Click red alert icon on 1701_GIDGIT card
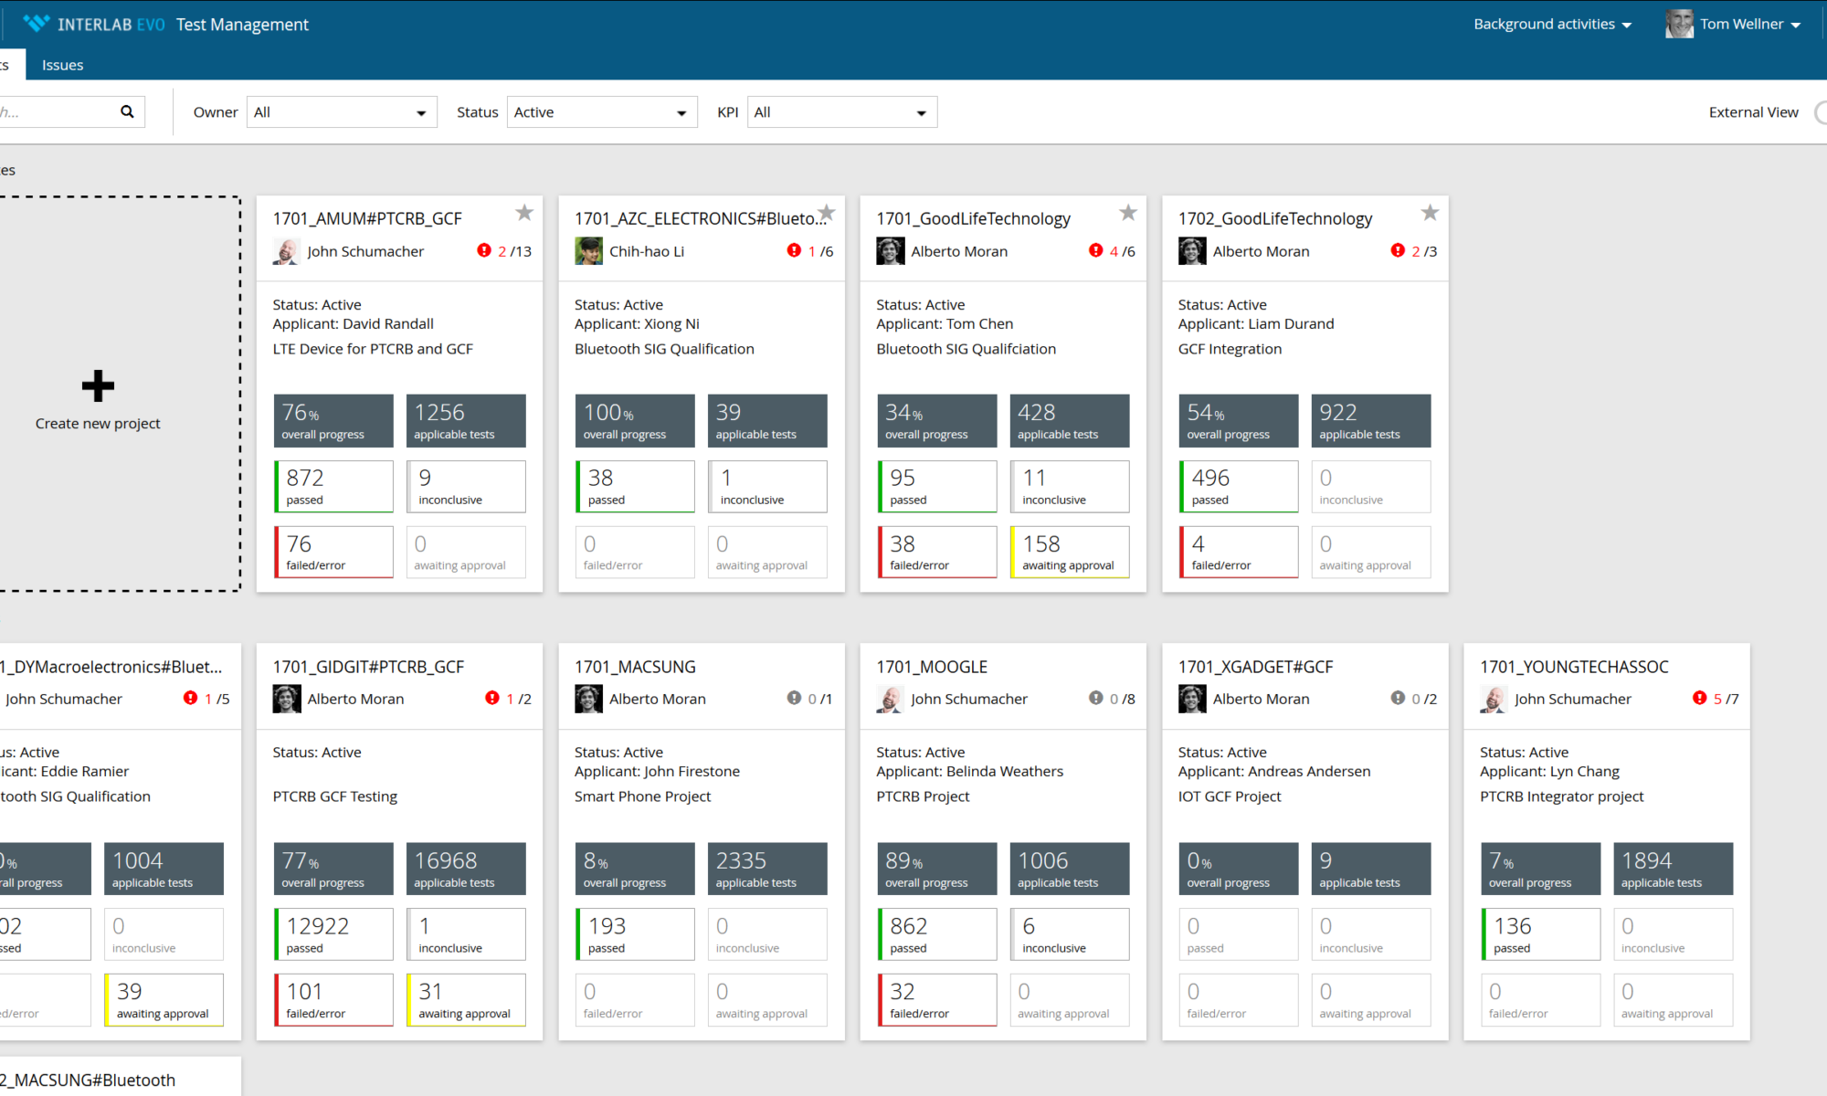Screen dimensions: 1827x1096 point(492,698)
